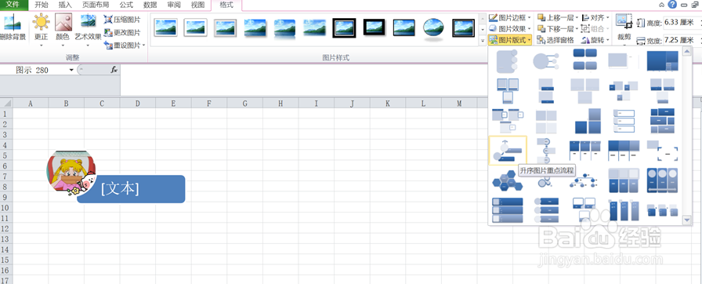This screenshot has width=702, height=284.
Task: Click the fx insert function icon
Action: pyautogui.click(x=114, y=70)
